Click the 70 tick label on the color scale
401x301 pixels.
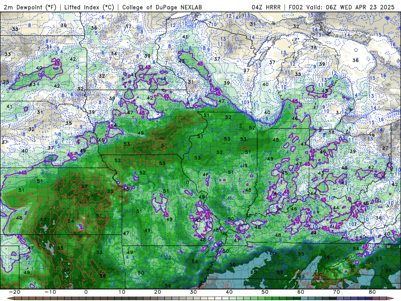(x=336, y=292)
